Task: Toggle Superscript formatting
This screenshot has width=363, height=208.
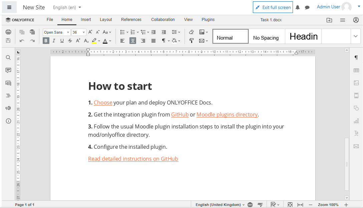Action: point(78,41)
